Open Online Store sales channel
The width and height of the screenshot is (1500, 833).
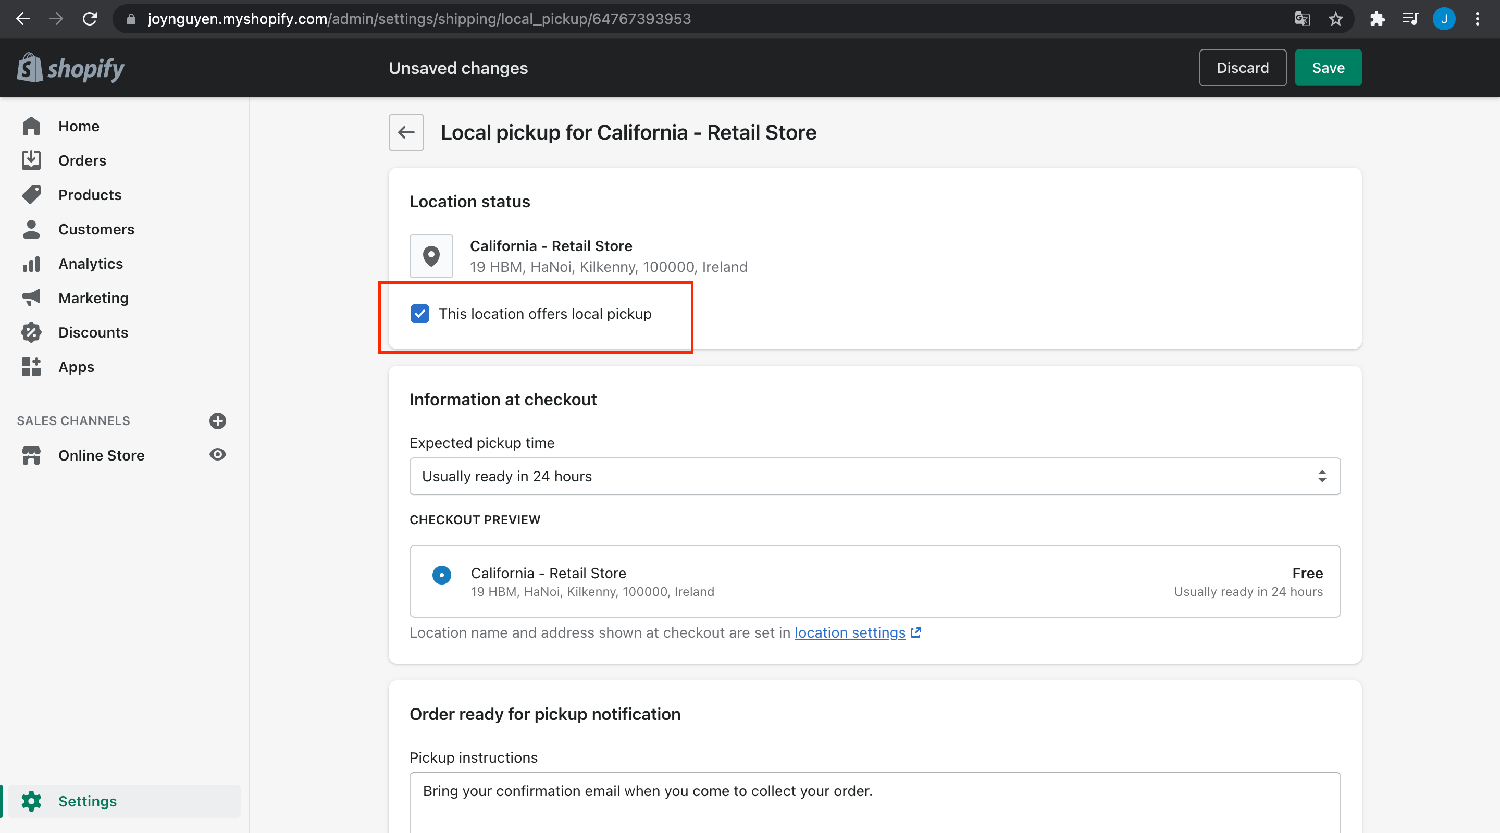click(x=101, y=455)
